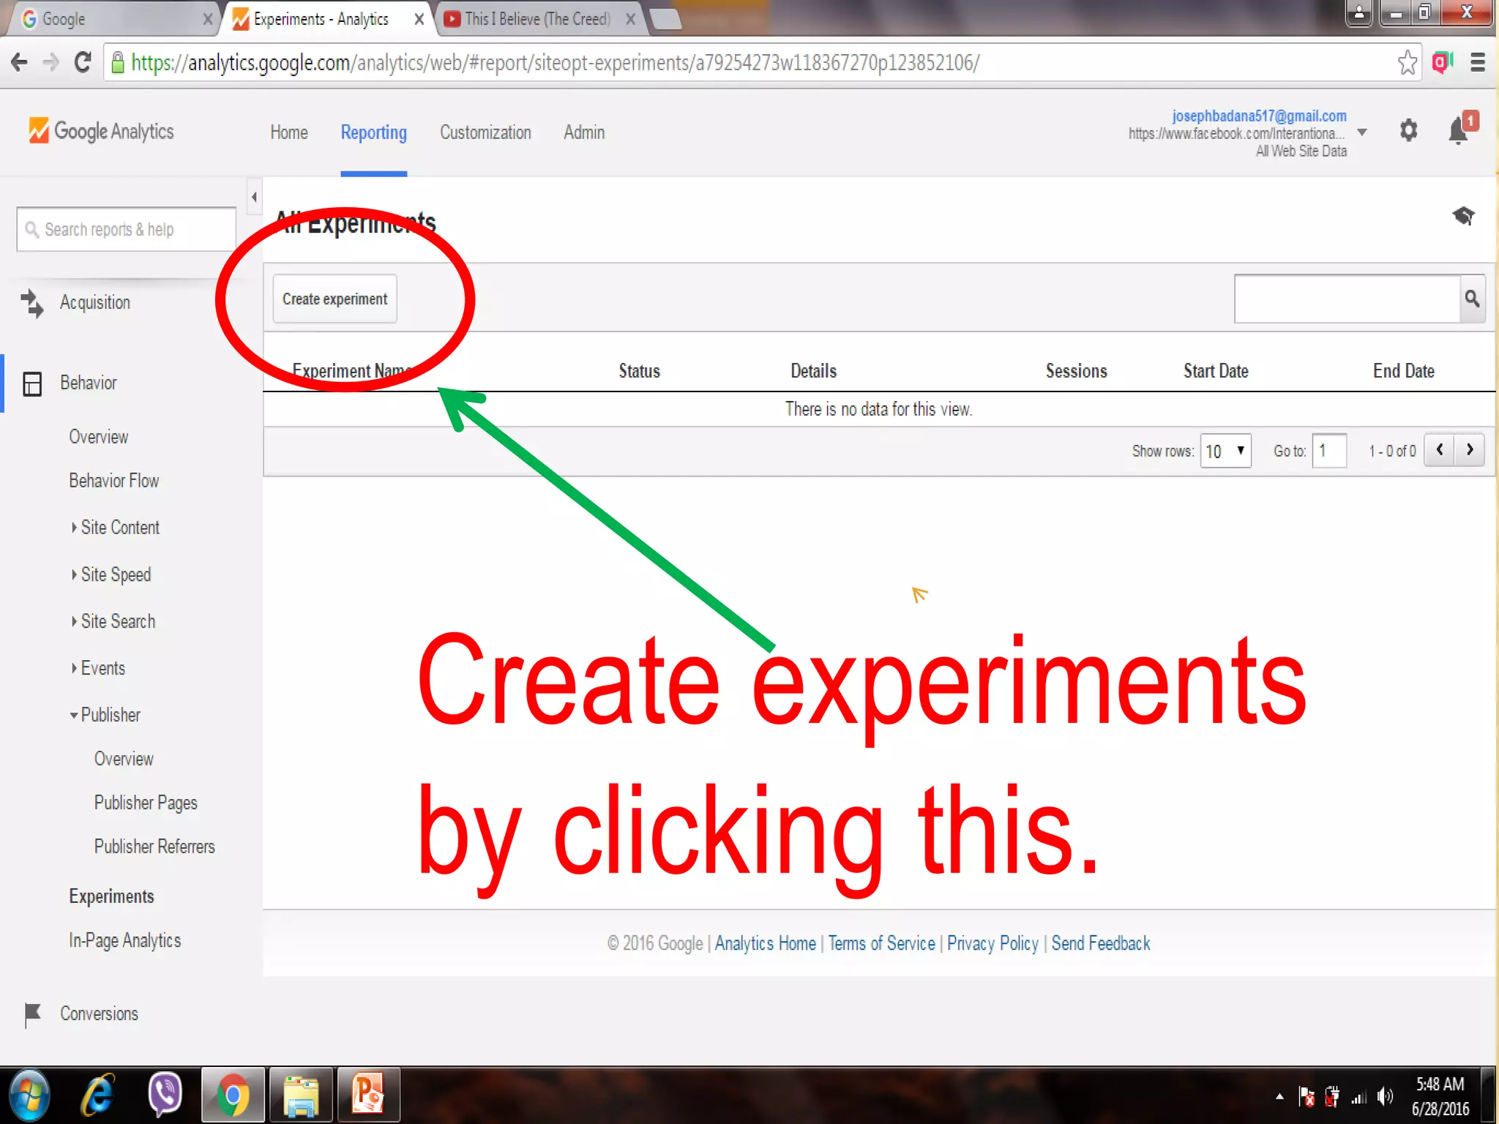Sort by the Start Date column header
Image resolution: width=1499 pixels, height=1124 pixels.
coord(1216,371)
